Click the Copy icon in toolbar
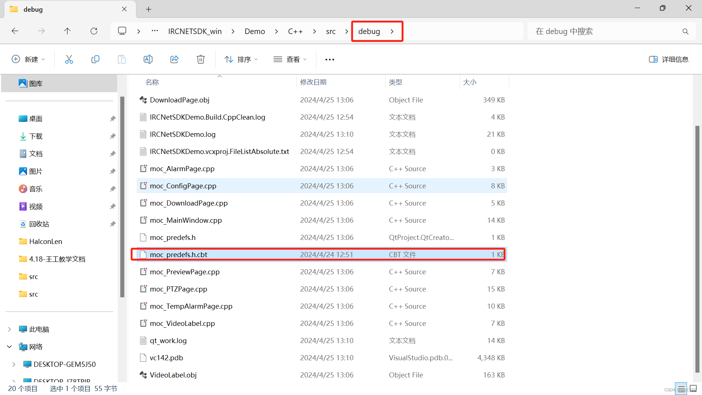This screenshot has width=702, height=395. pos(95,59)
